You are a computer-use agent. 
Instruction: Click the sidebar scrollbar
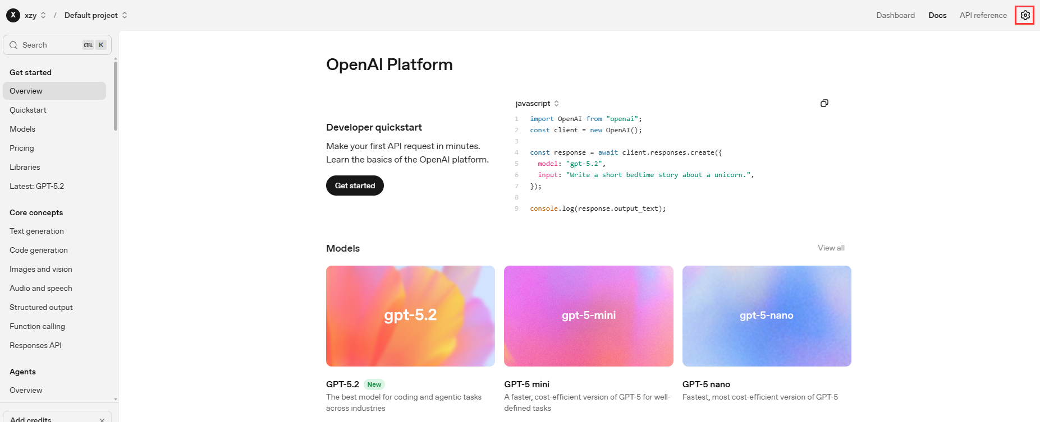pyautogui.click(x=116, y=95)
